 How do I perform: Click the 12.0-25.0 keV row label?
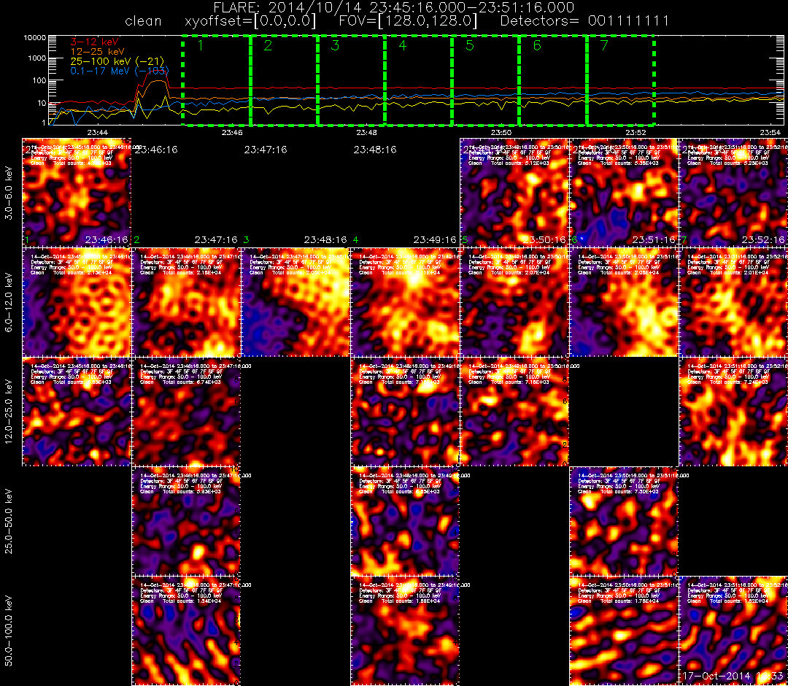coord(9,412)
